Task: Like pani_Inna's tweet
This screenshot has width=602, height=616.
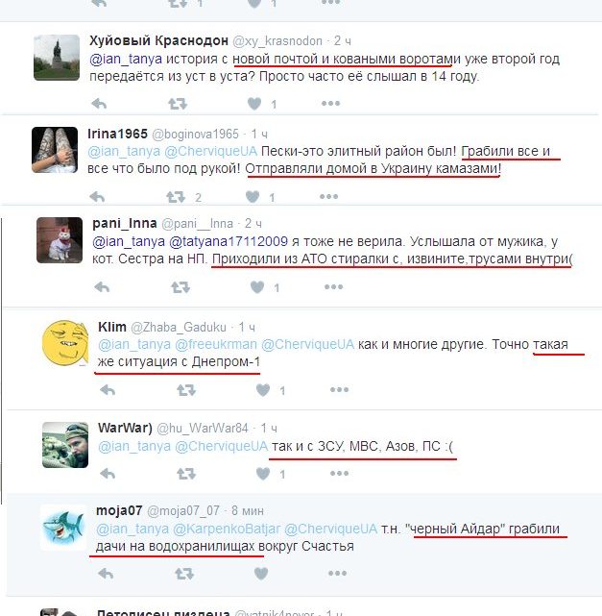Action: (x=257, y=287)
